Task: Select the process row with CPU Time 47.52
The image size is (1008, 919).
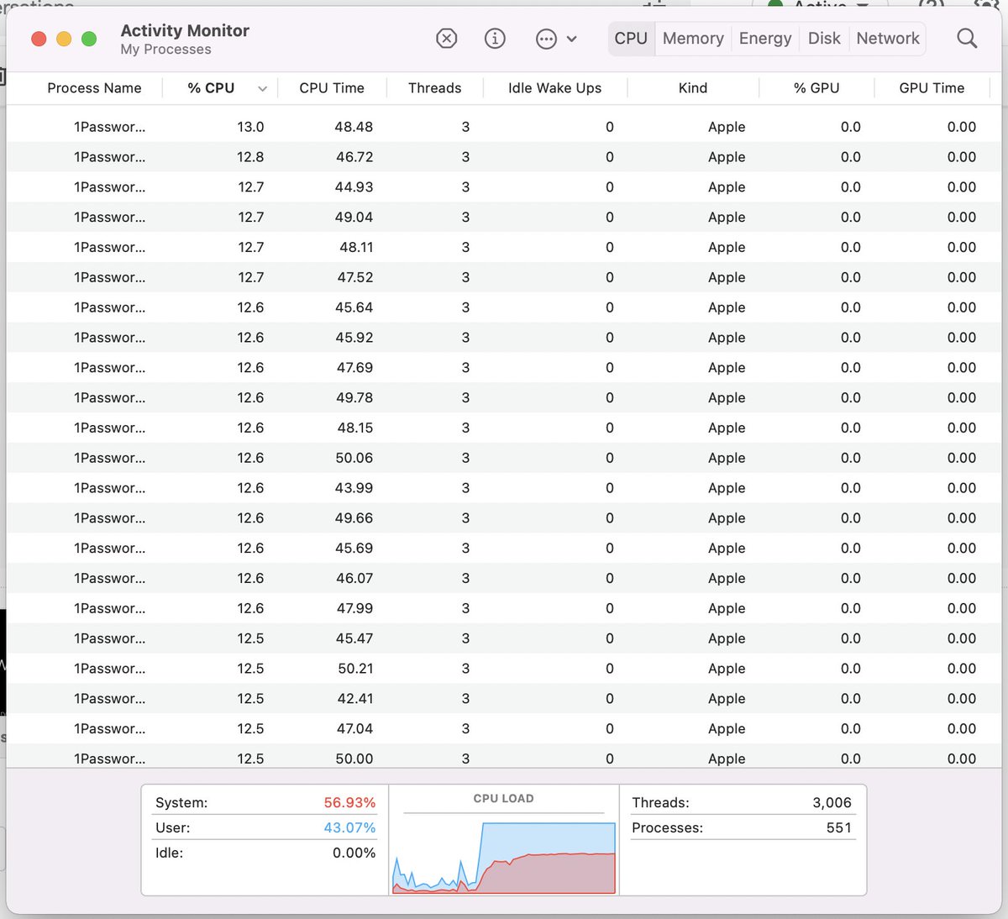Action: (x=504, y=277)
